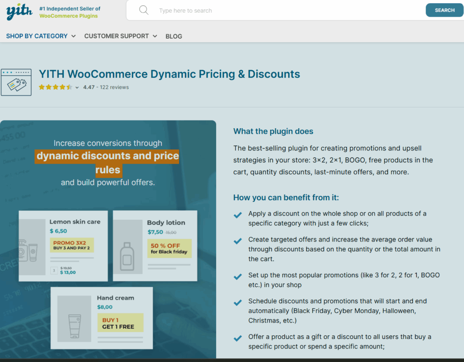Open the 122 reviews link
The width and height of the screenshot is (464, 362).
[x=114, y=87]
